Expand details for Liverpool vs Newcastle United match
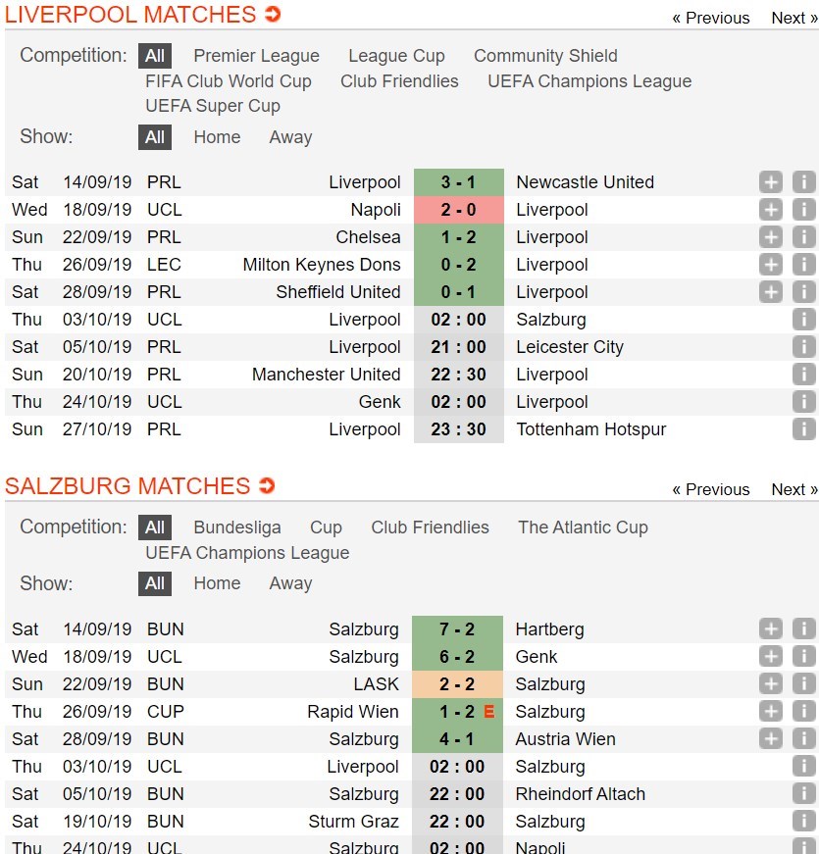This screenshot has height=854, width=819. pos(771,182)
